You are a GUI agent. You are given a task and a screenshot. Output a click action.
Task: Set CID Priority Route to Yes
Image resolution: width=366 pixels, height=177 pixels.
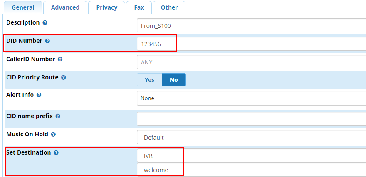click(149, 80)
